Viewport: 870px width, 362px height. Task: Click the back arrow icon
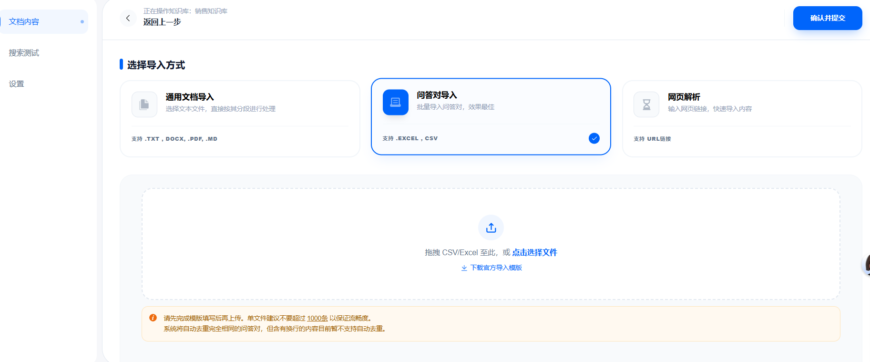128,18
